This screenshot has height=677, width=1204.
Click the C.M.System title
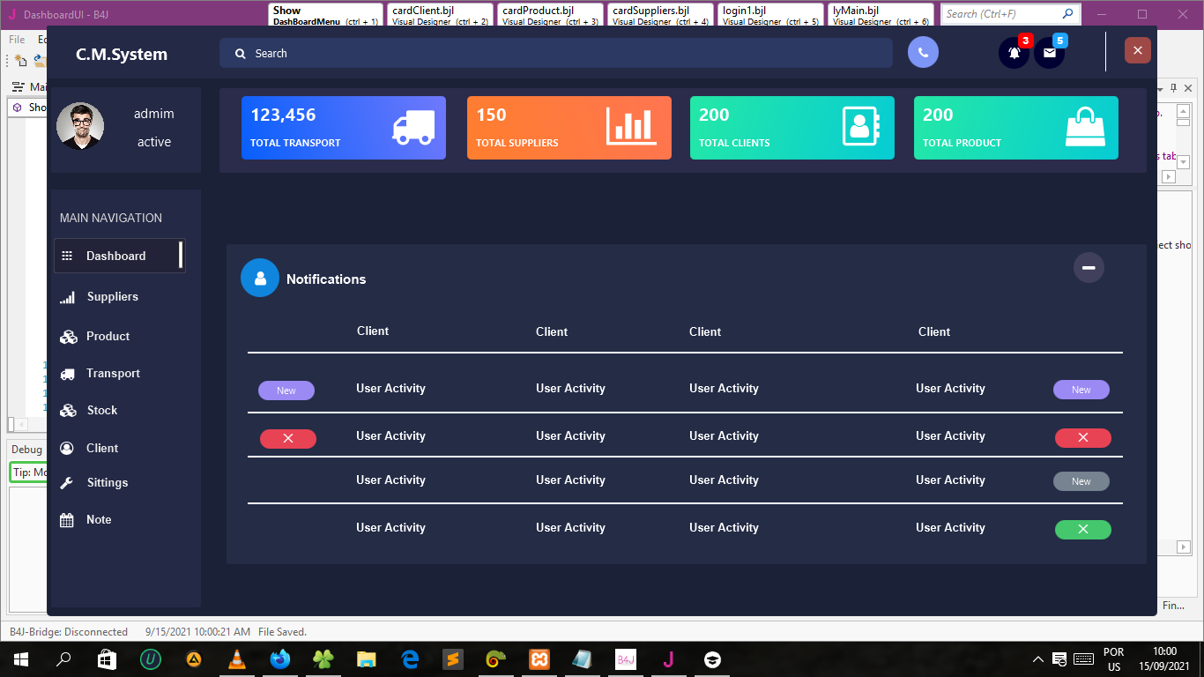click(x=122, y=55)
